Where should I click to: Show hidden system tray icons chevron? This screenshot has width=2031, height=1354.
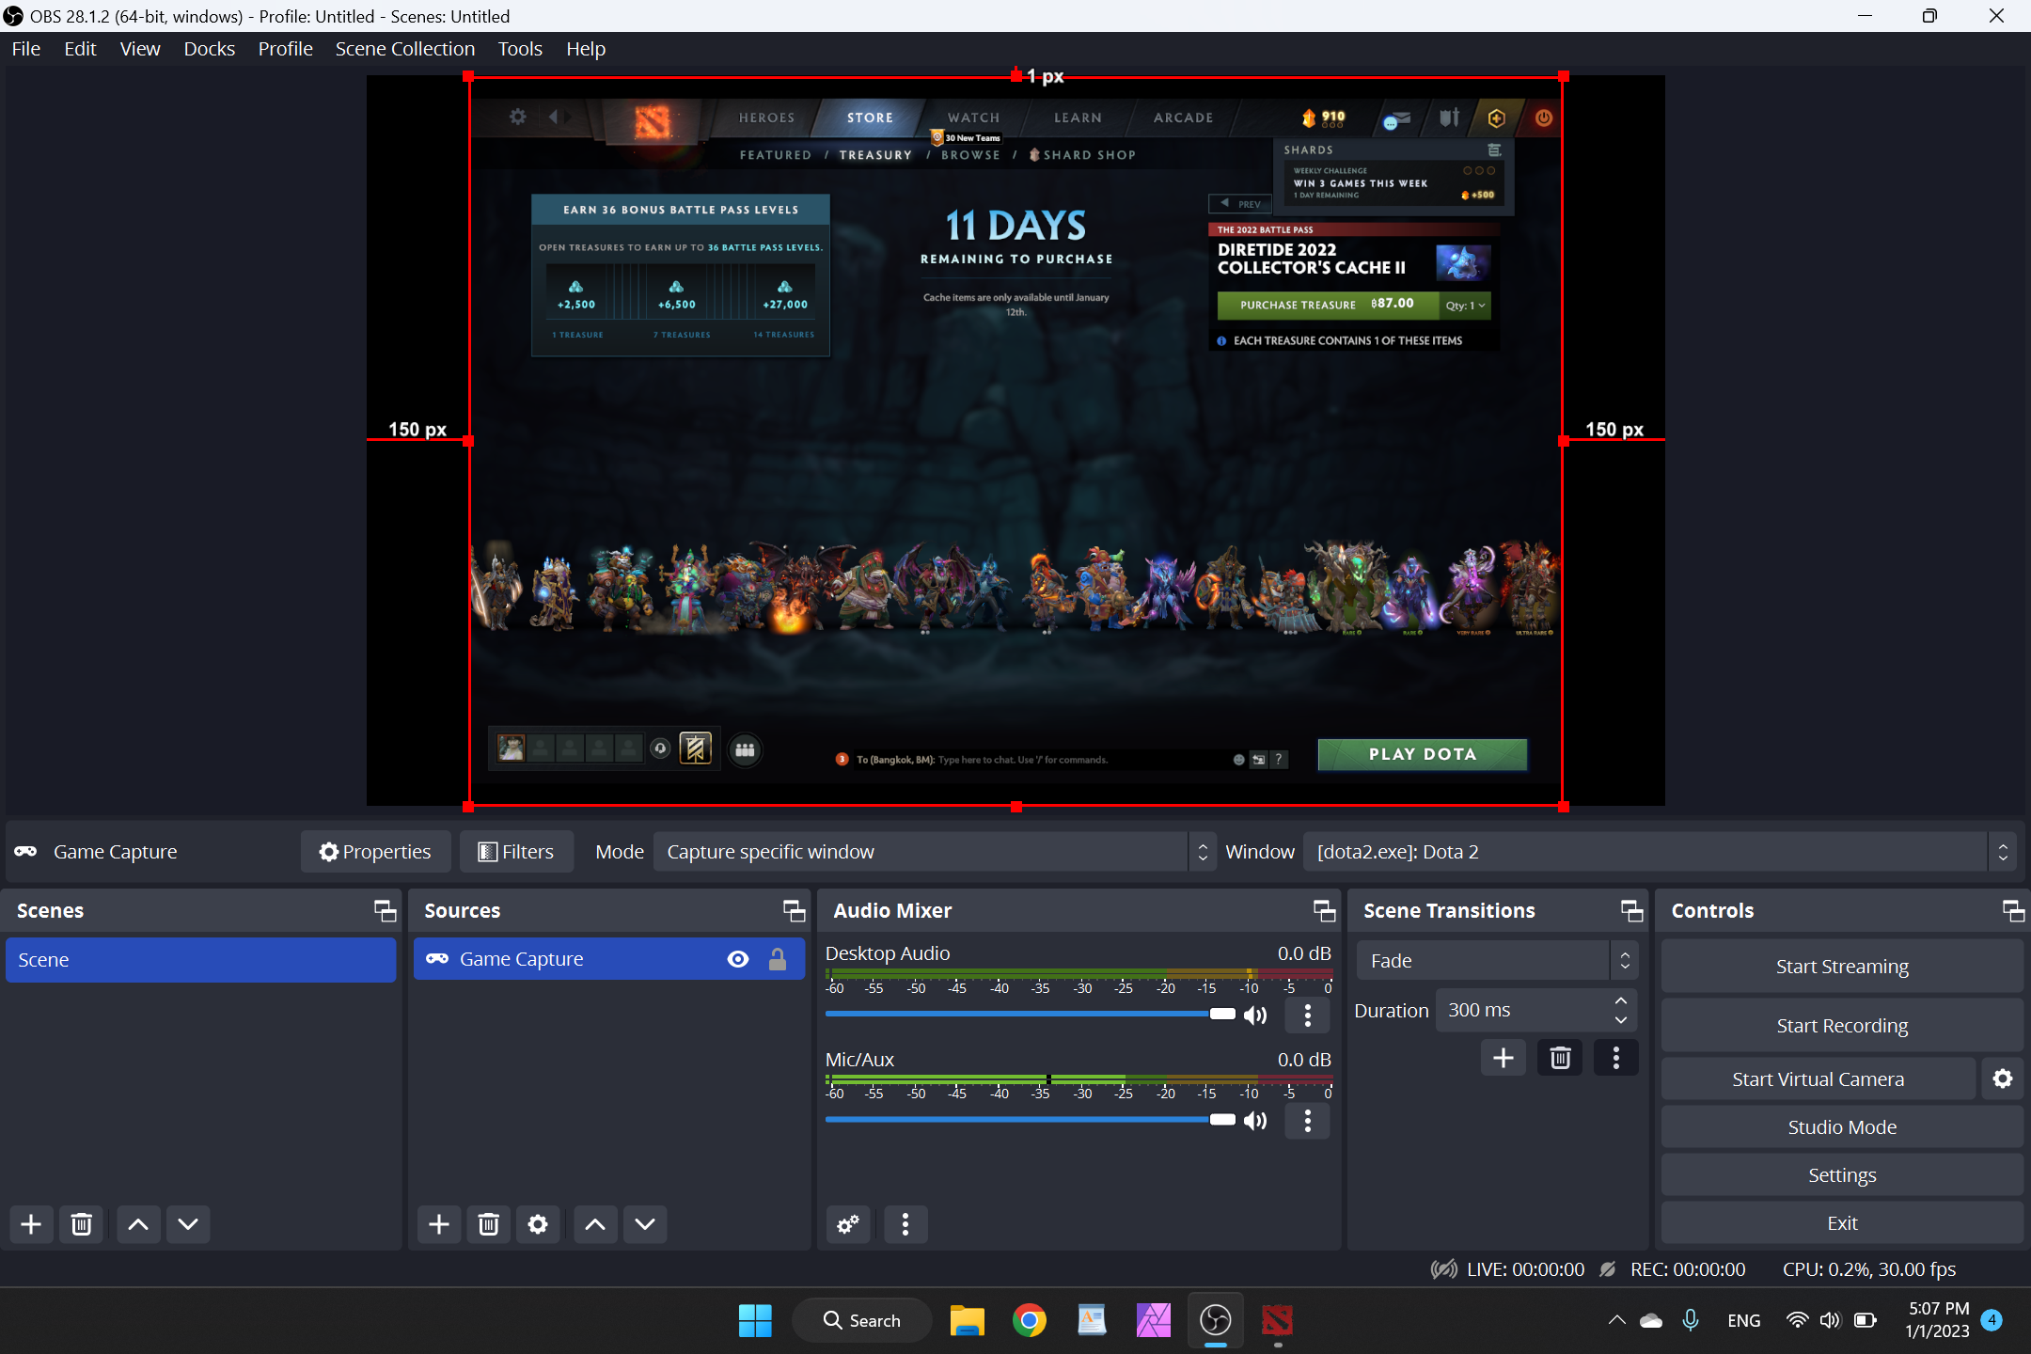pos(1616,1320)
